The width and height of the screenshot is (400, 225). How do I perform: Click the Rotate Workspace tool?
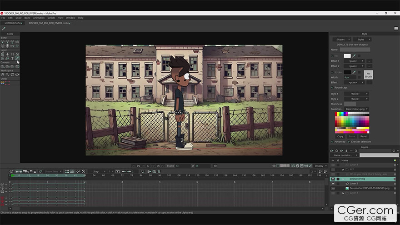13,75
